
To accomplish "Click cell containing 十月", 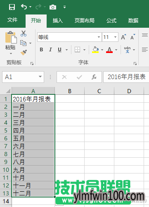I will pyautogui.click(x=33, y=178).
